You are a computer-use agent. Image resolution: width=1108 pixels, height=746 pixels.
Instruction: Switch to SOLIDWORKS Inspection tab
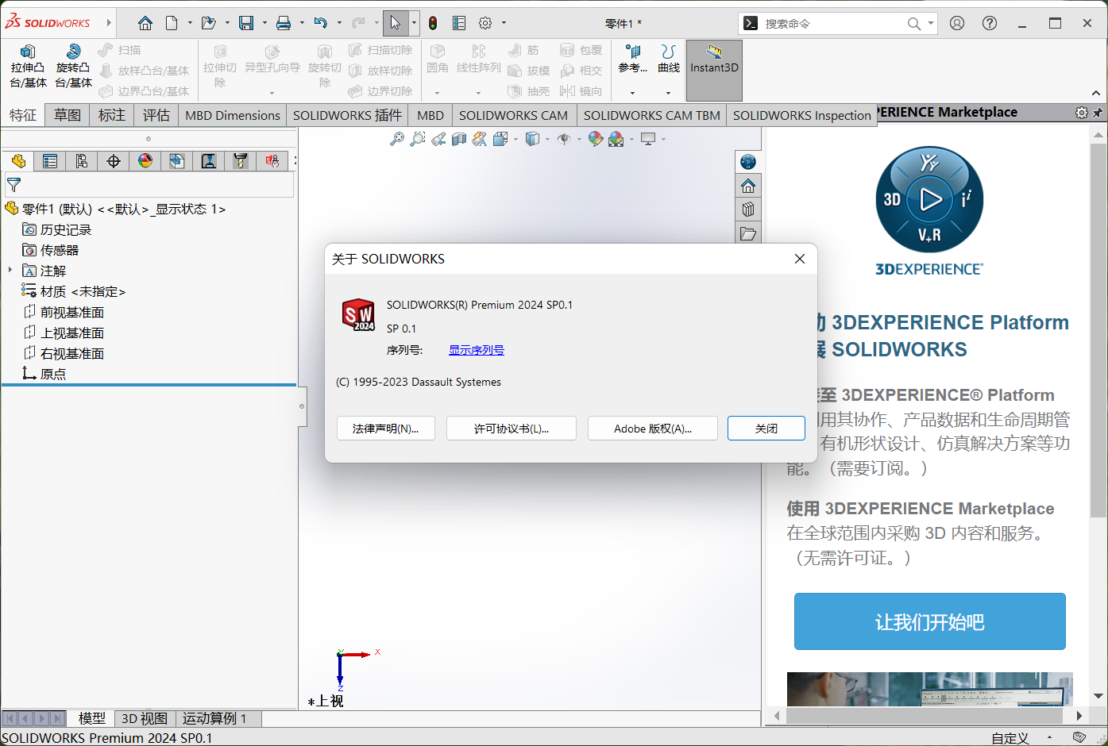point(801,115)
